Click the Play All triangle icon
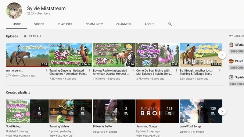244x137 pixels. pos(25,36)
